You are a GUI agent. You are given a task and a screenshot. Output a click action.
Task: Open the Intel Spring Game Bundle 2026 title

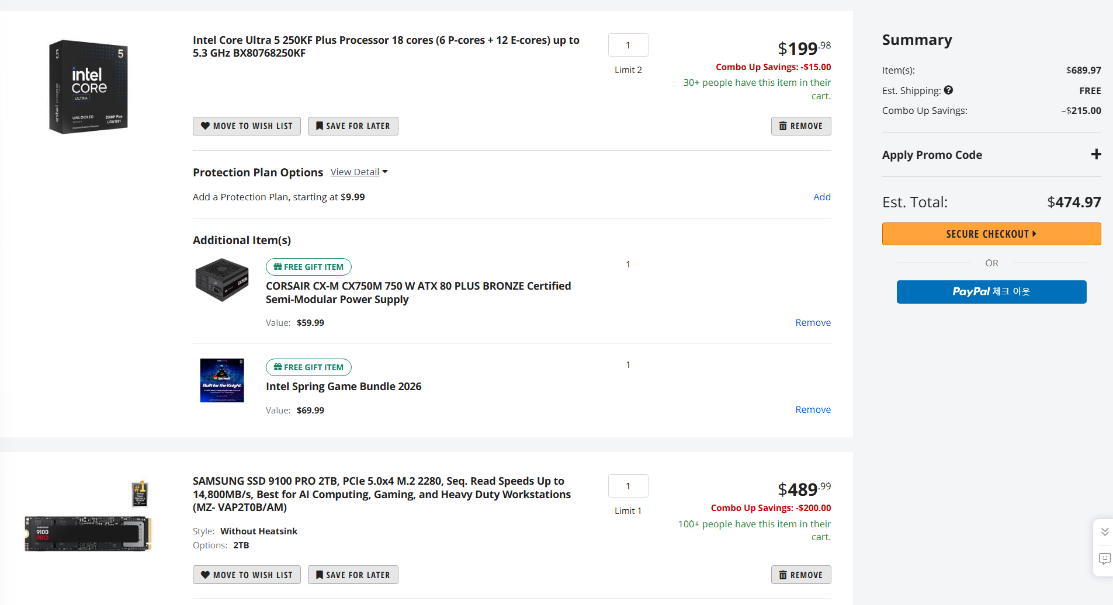(x=344, y=386)
